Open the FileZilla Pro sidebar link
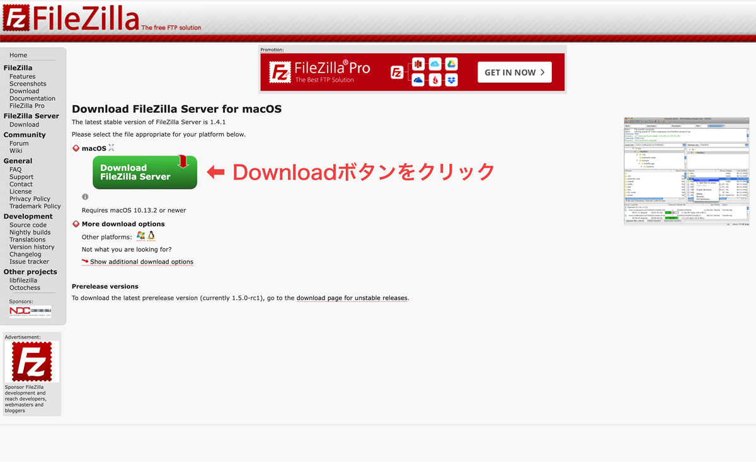 [26, 106]
